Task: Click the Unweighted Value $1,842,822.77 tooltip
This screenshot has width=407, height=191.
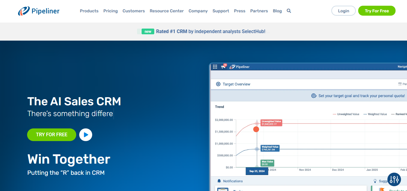Action: point(271,123)
